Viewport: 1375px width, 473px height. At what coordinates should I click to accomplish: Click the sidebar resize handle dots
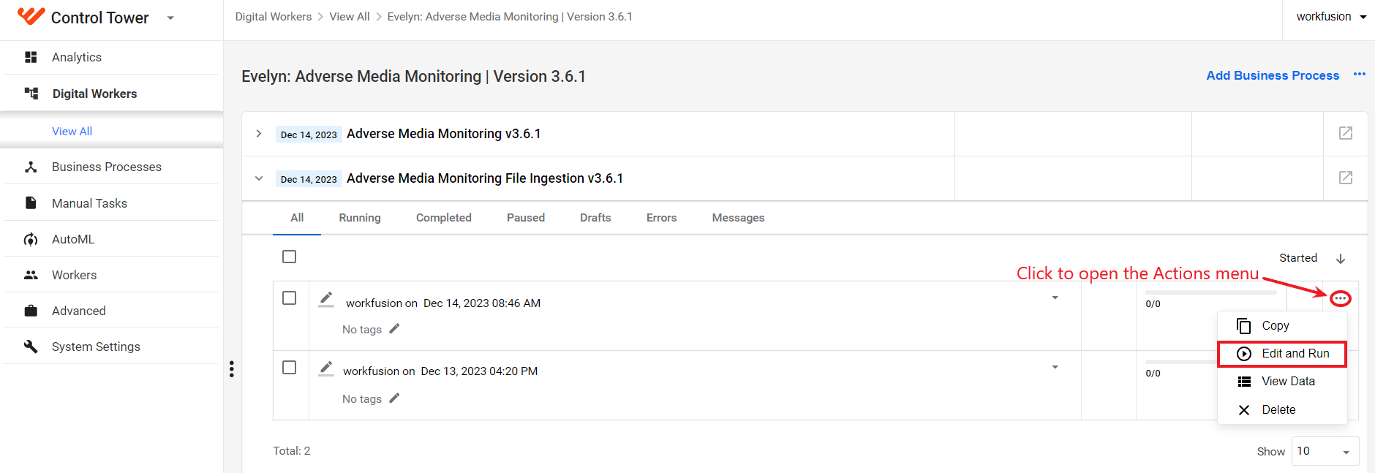pos(232,369)
